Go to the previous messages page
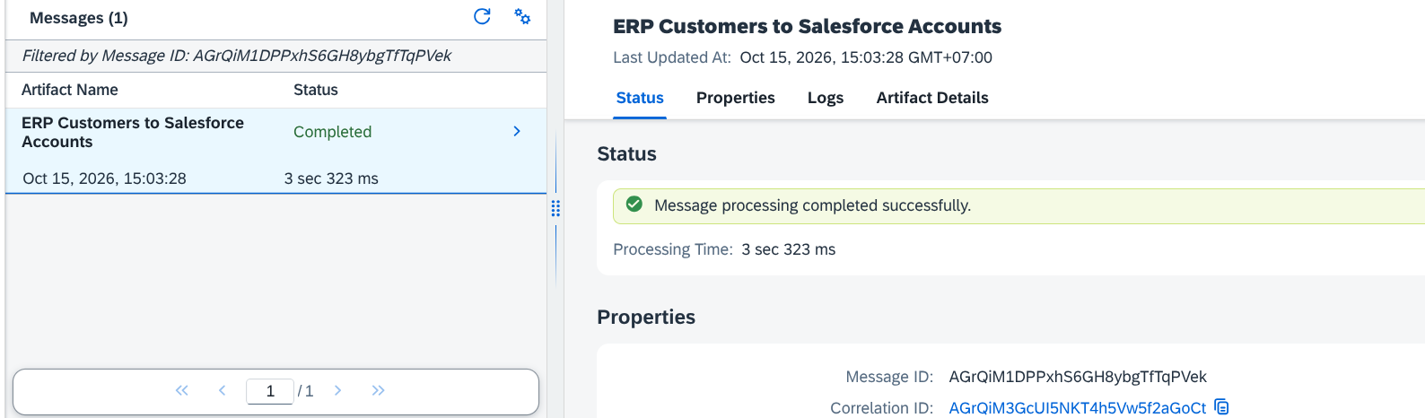 click(222, 390)
